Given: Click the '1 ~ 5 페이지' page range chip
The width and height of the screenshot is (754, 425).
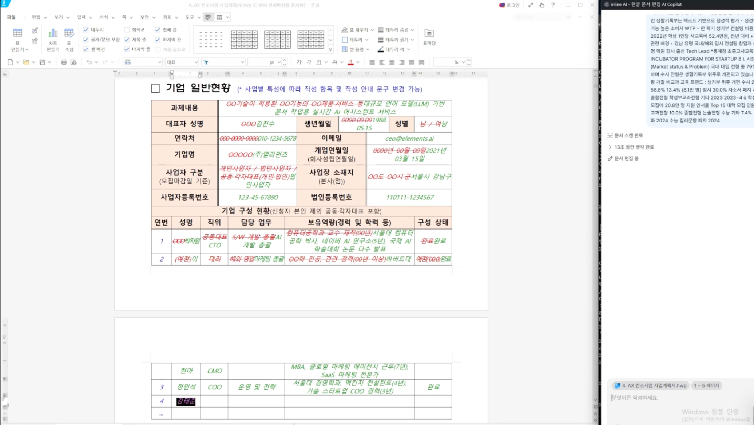Looking at the screenshot, I should pos(706,385).
